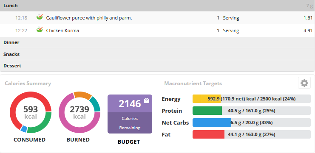Click the 2146 Calories Remaining box

click(130, 114)
